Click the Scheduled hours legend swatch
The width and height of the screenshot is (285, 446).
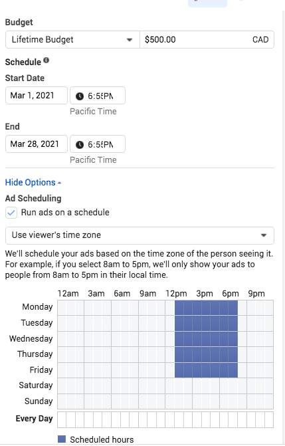coord(62,439)
